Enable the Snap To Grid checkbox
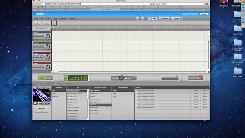This screenshot has width=245, height=138. [x=37, y=28]
